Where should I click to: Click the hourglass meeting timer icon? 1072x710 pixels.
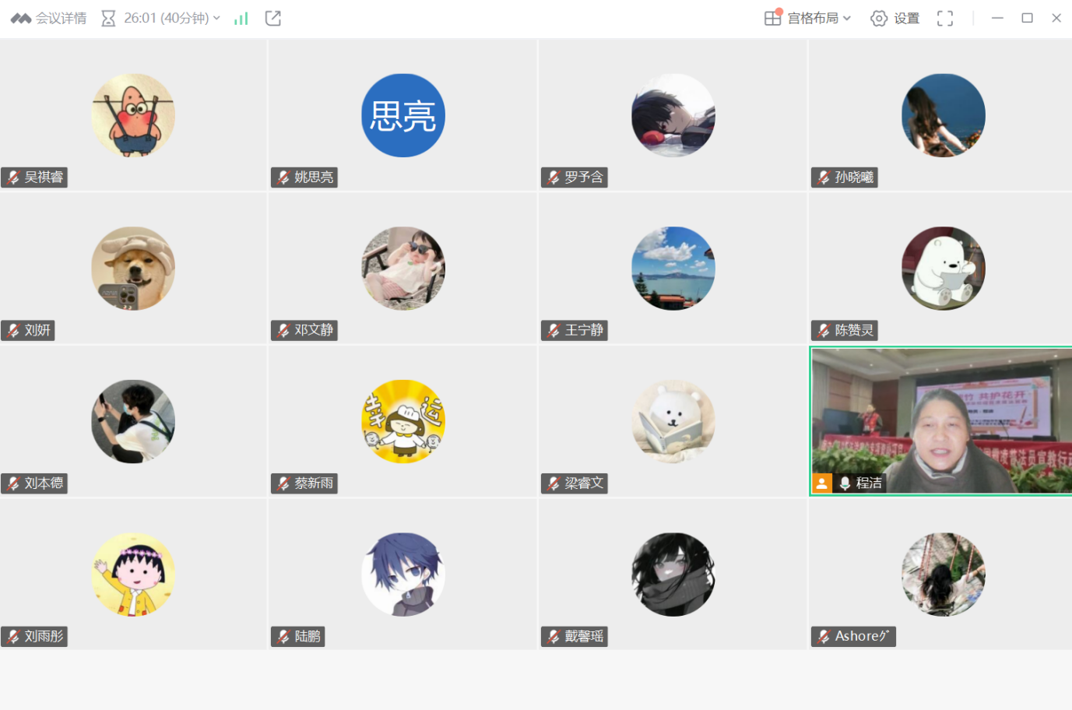(x=108, y=18)
